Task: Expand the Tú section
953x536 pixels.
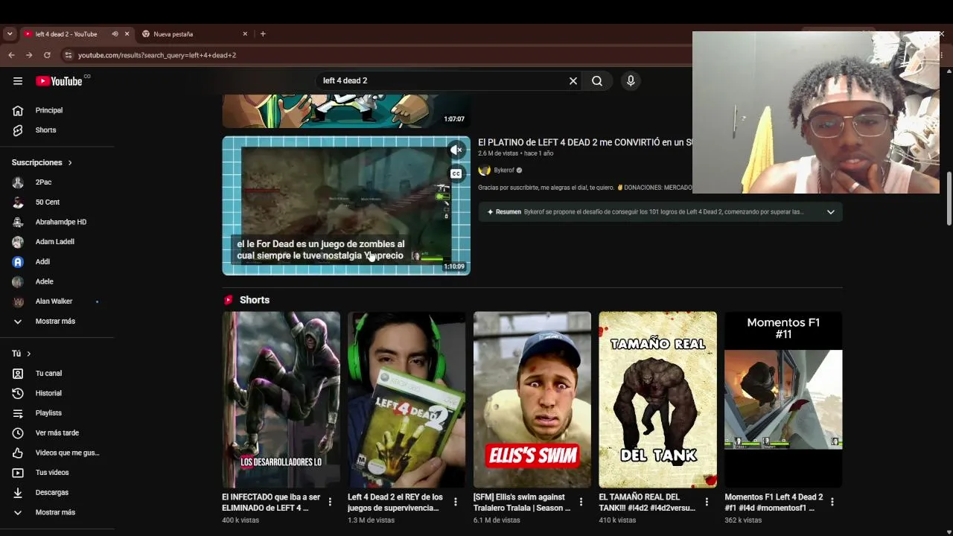Action: pyautogui.click(x=21, y=354)
